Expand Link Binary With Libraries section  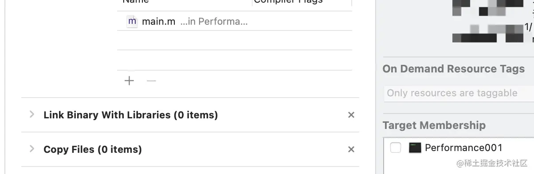(x=31, y=114)
